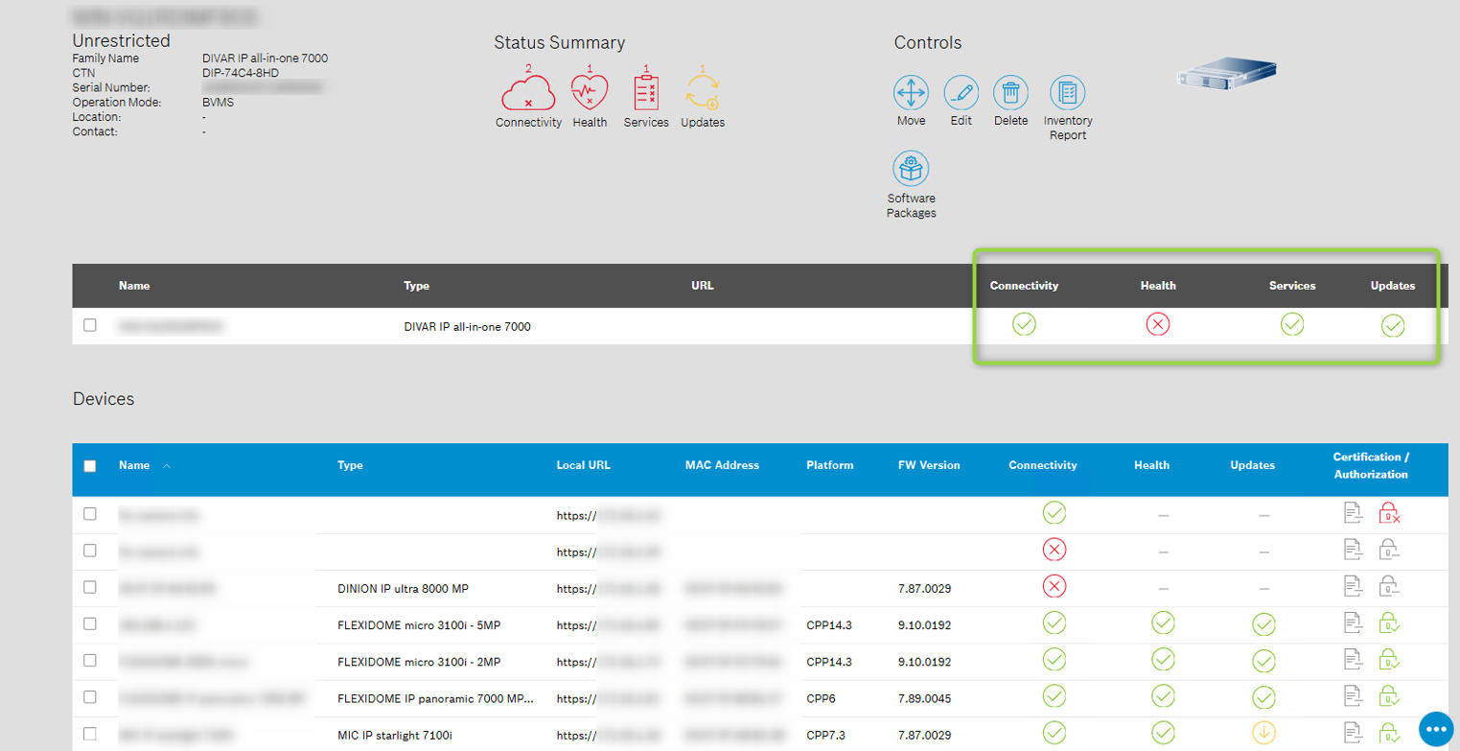This screenshot has height=751, width=1460.
Task: Click the Platform column header
Action: click(829, 465)
